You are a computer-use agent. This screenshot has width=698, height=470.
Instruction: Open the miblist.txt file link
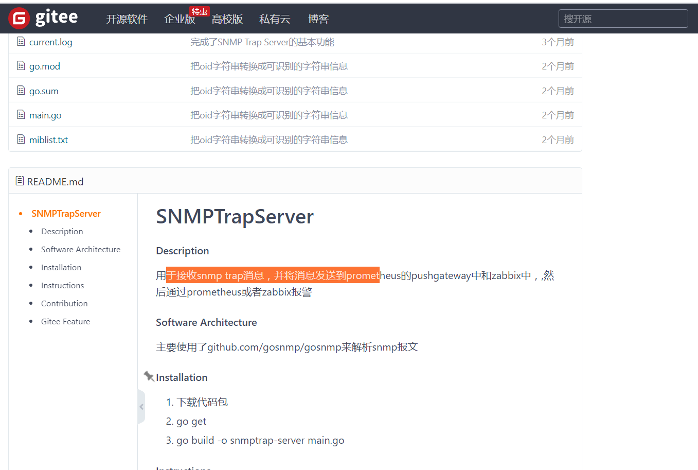(48, 140)
